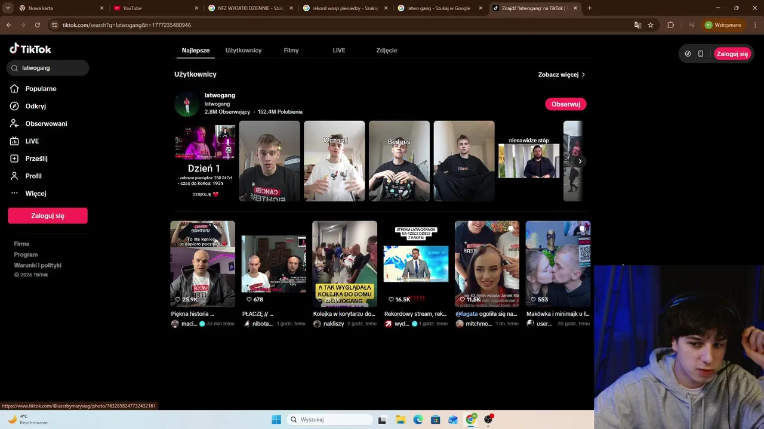764x429 pixels.
Task: Open the Program footer link
Action: click(x=26, y=254)
